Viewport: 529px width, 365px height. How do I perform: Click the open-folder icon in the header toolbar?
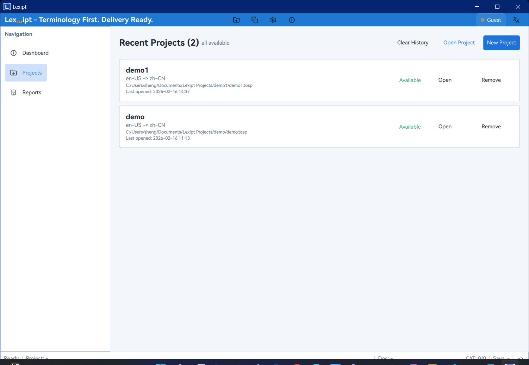[236, 20]
